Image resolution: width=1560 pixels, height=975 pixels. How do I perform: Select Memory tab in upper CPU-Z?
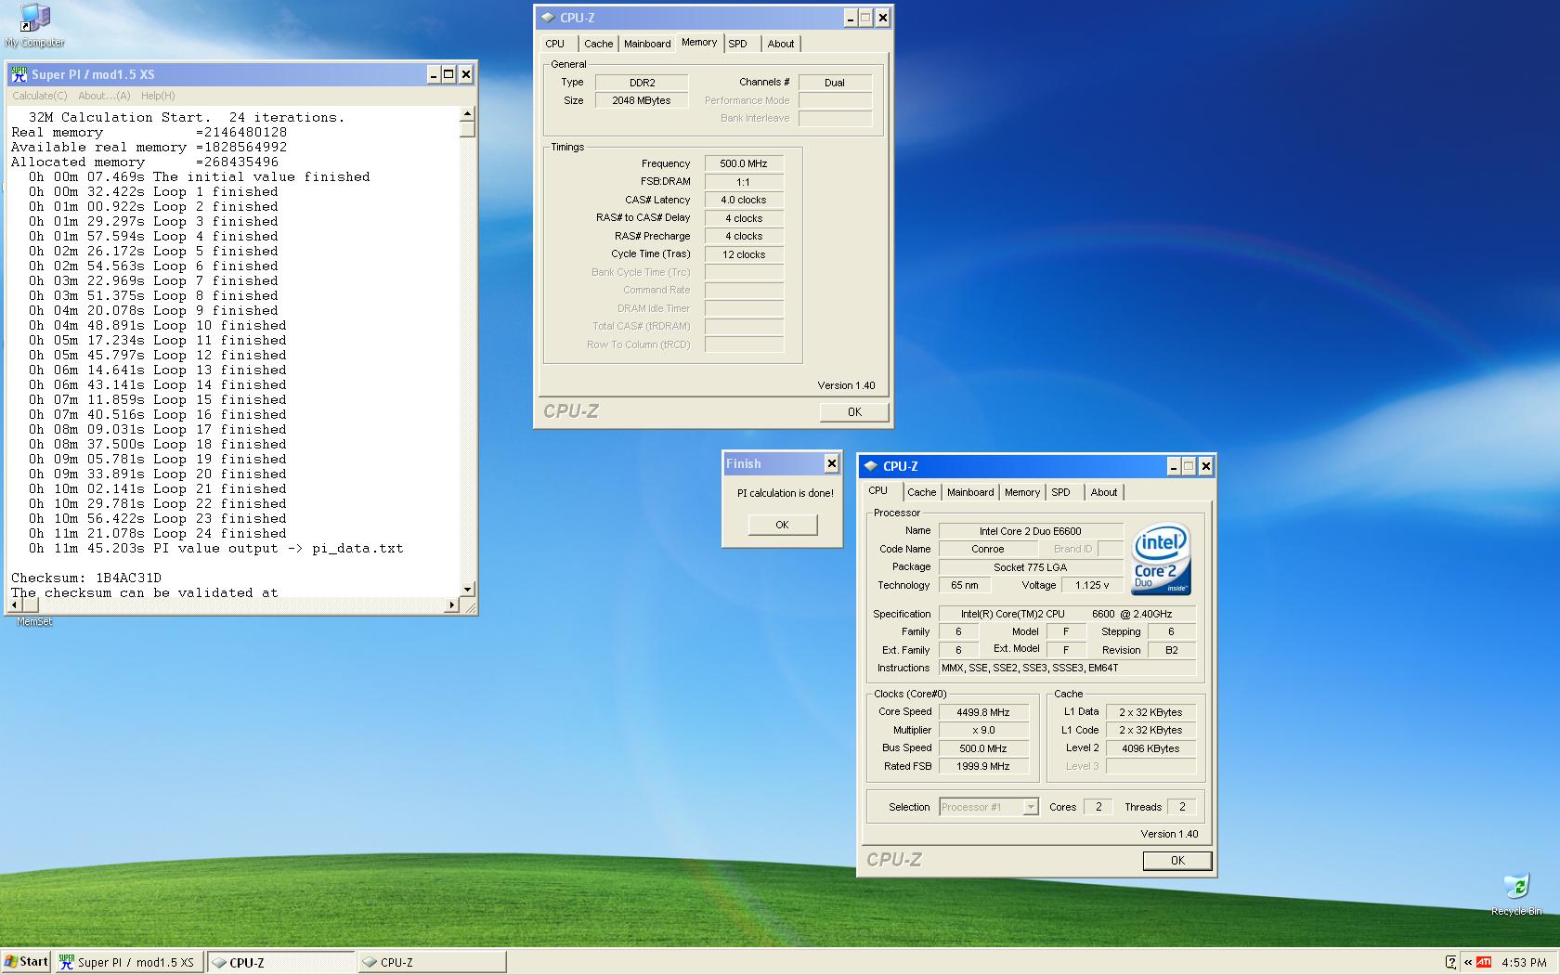699,42
